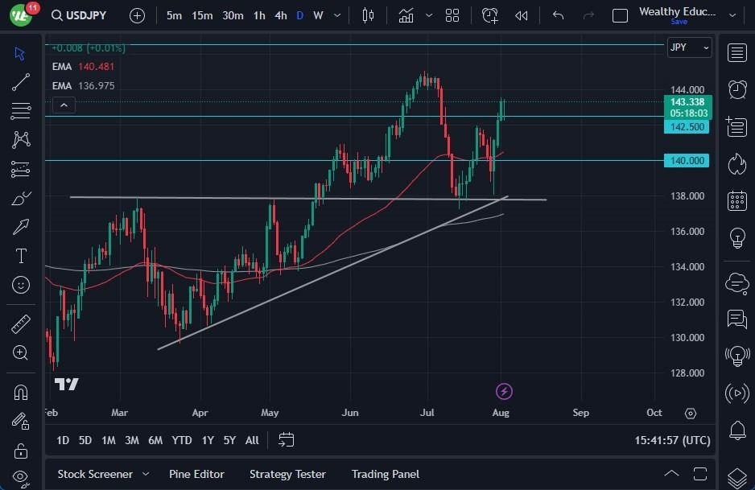The height and width of the screenshot is (490, 755).
Task: Toggle Magnet mode for drawings
Action: click(21, 392)
